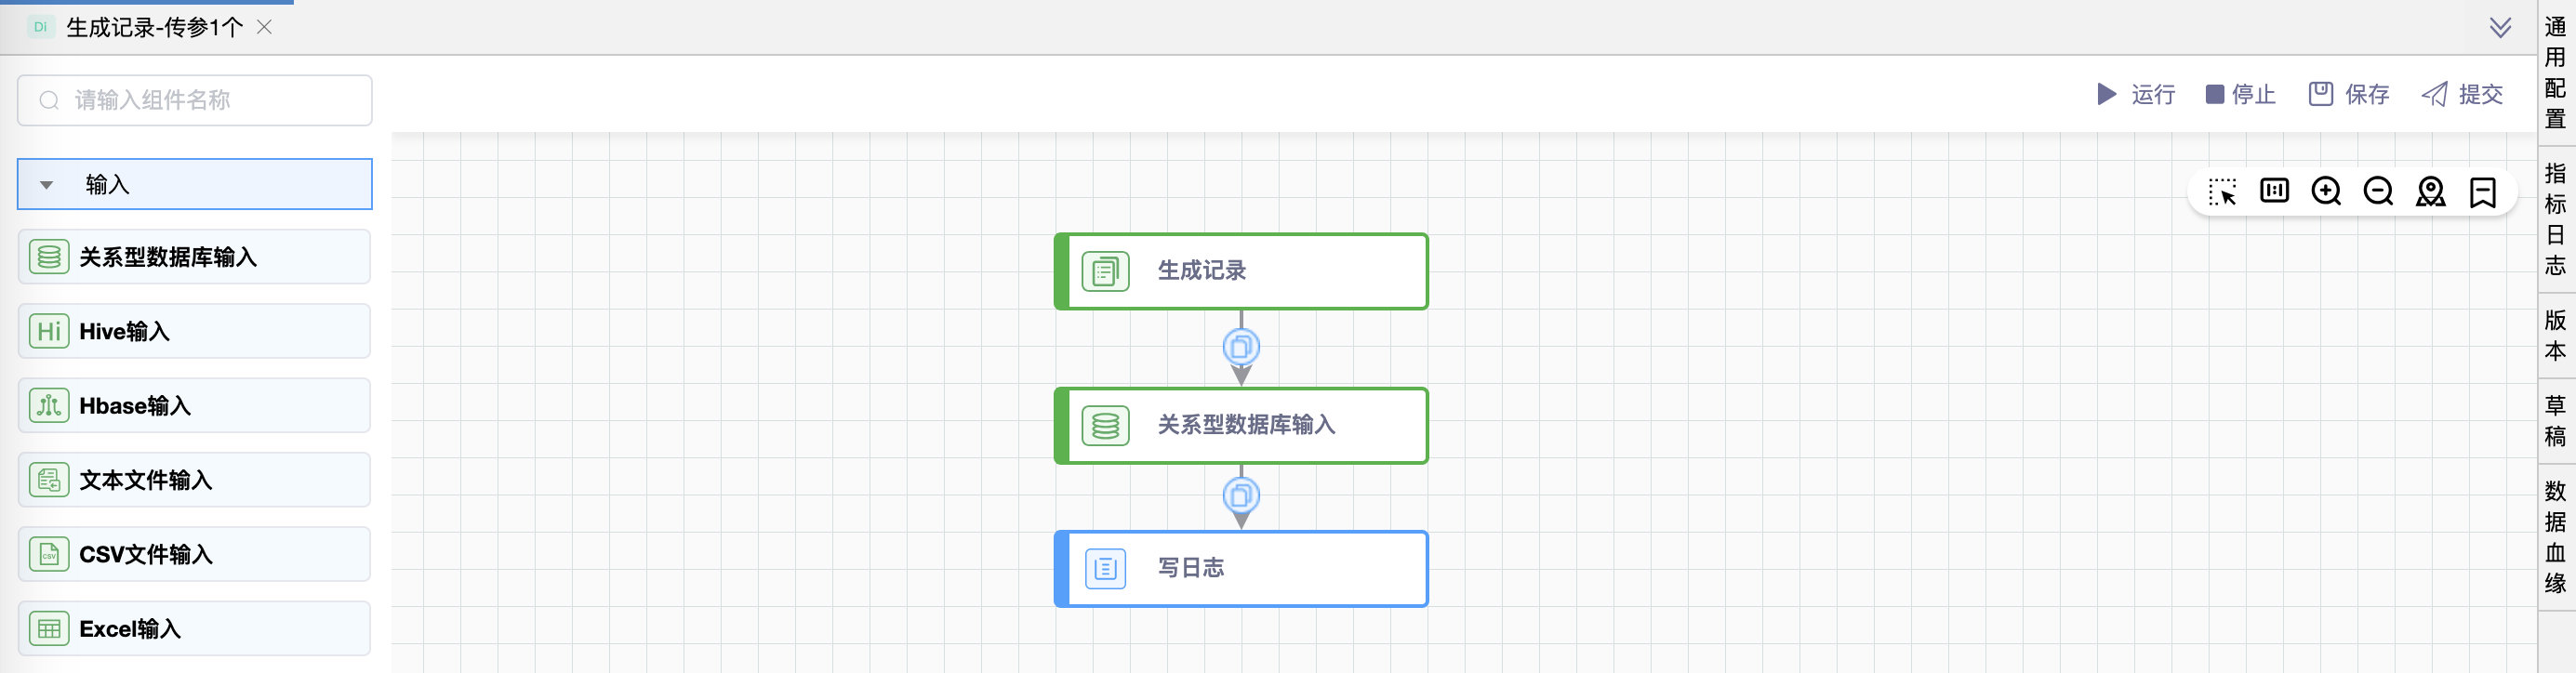The width and height of the screenshot is (2576, 673).
Task: Click the component search input field
Action: tap(194, 100)
